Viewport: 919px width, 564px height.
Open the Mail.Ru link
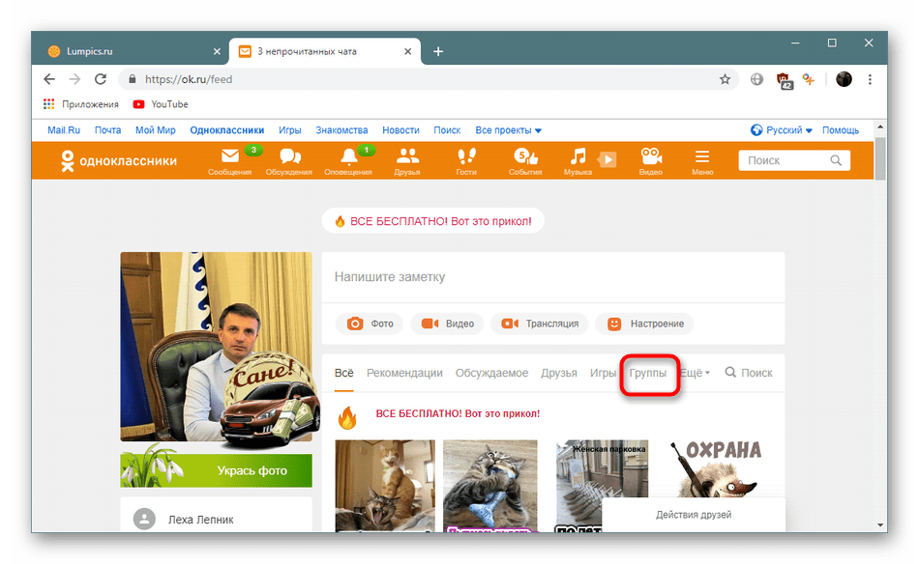[64, 129]
